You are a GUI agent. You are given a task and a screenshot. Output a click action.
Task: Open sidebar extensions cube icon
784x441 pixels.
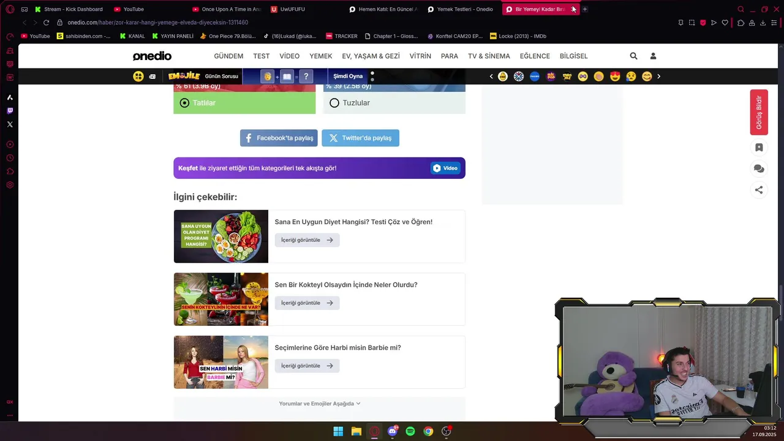point(10,171)
